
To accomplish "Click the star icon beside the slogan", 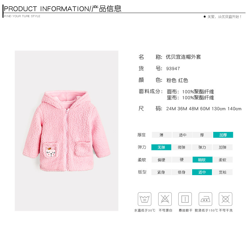I will click(x=205, y=17).
